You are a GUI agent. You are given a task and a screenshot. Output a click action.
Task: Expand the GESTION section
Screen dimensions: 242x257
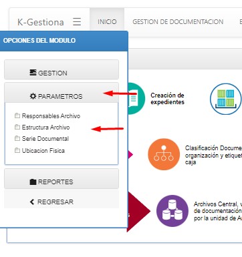click(x=62, y=69)
